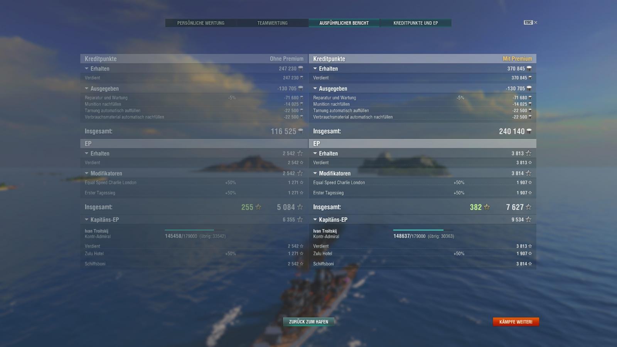The height and width of the screenshot is (347, 617).
Task: Click Zurück zum Hafen button
Action: click(x=308, y=322)
